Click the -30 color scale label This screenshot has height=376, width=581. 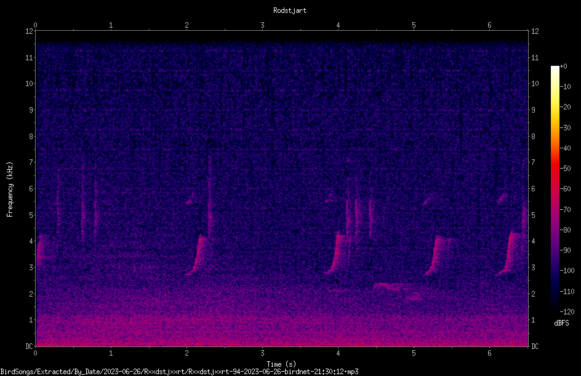pyautogui.click(x=565, y=128)
